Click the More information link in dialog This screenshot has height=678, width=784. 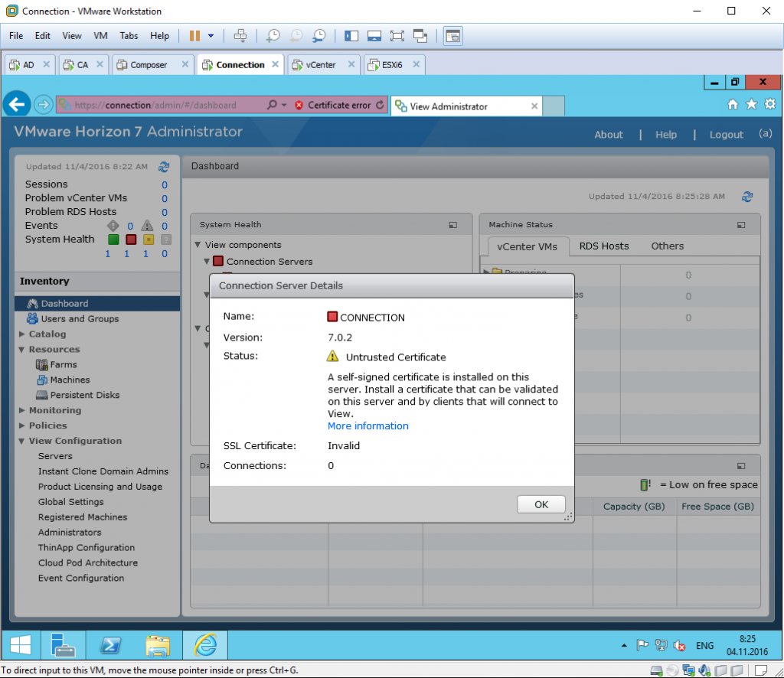pos(368,425)
